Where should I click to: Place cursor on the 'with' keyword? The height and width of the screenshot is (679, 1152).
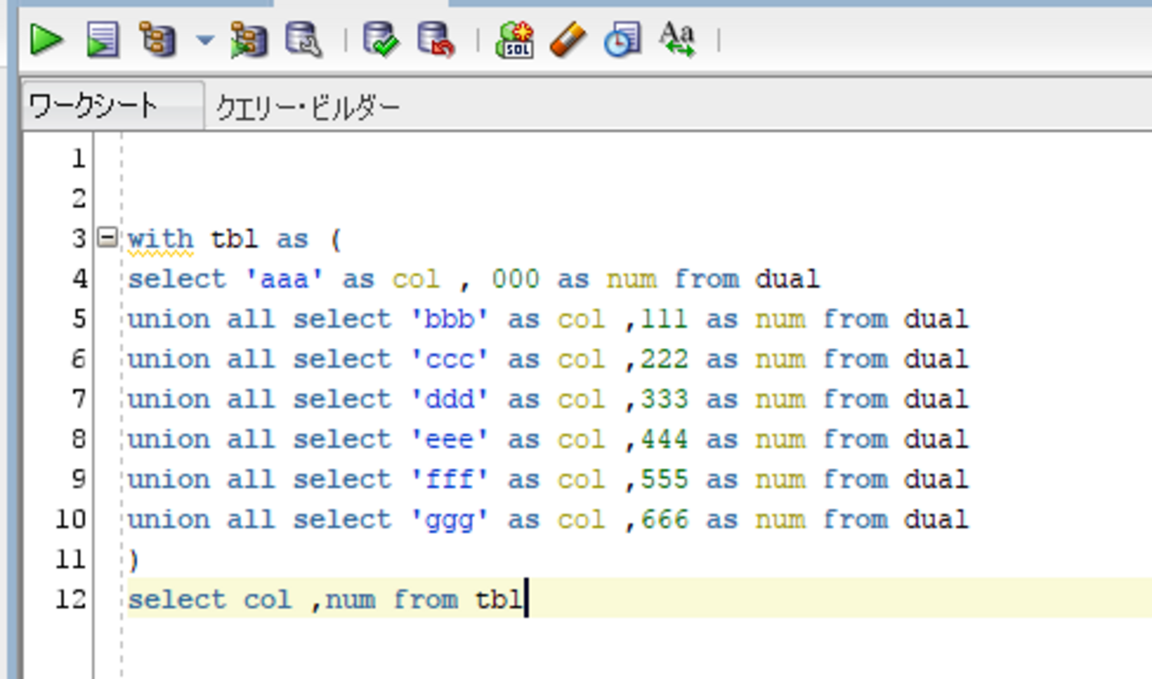160,239
